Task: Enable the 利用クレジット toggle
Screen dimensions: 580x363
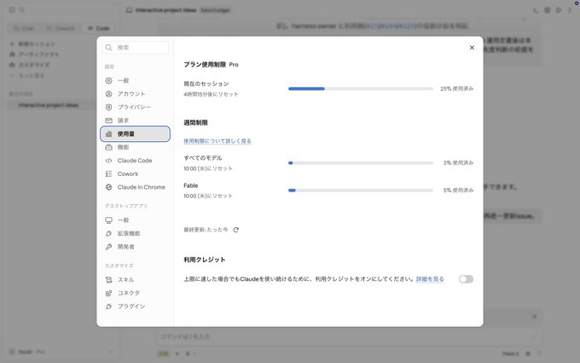Action: pos(466,279)
